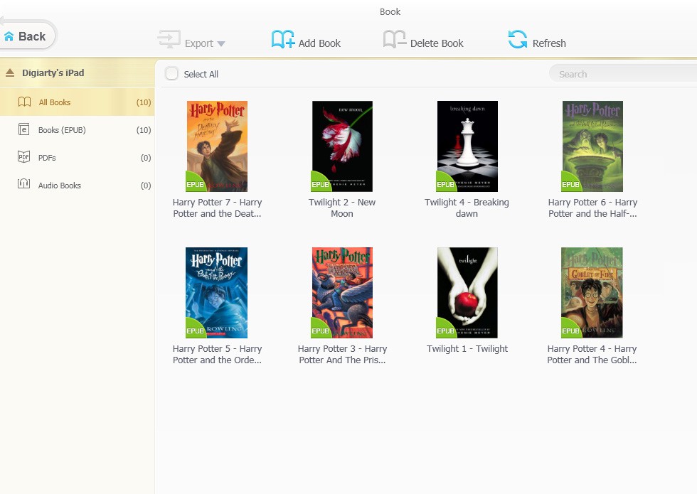The image size is (697, 494).
Task: Open the PDFs category
Action: (x=78, y=158)
